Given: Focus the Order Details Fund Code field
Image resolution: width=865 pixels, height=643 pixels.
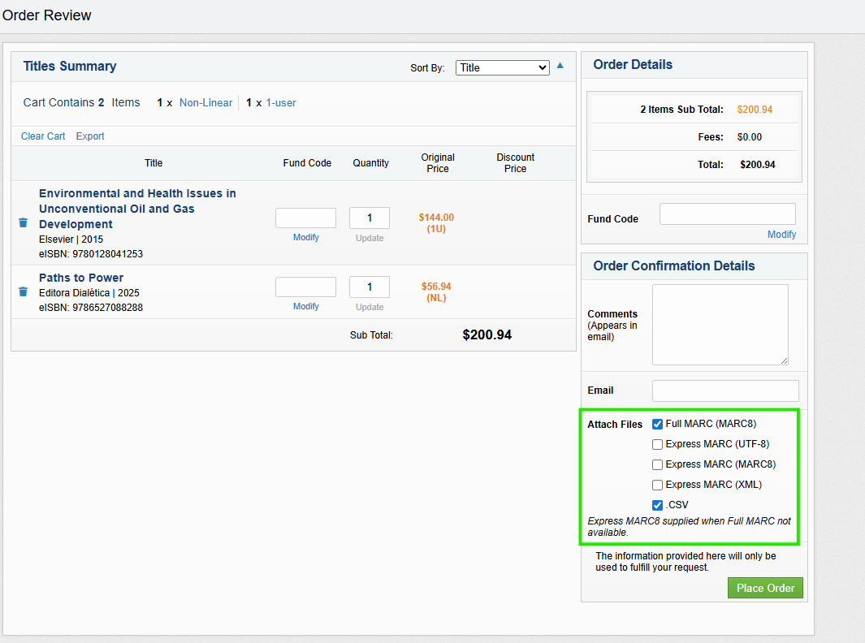Looking at the screenshot, I should (x=728, y=214).
